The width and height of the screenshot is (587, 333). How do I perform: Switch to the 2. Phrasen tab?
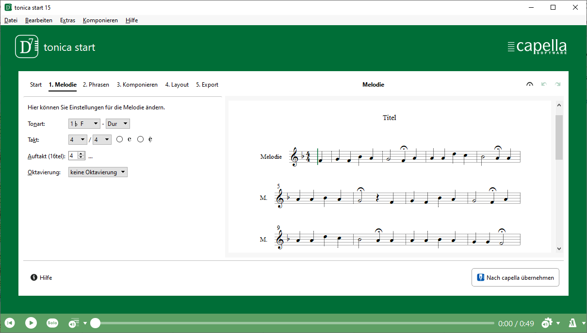[96, 85]
